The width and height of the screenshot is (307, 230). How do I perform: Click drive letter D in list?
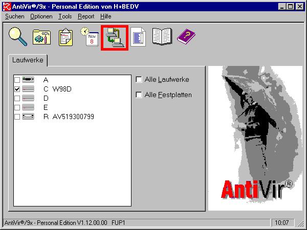pyautogui.click(x=46, y=98)
